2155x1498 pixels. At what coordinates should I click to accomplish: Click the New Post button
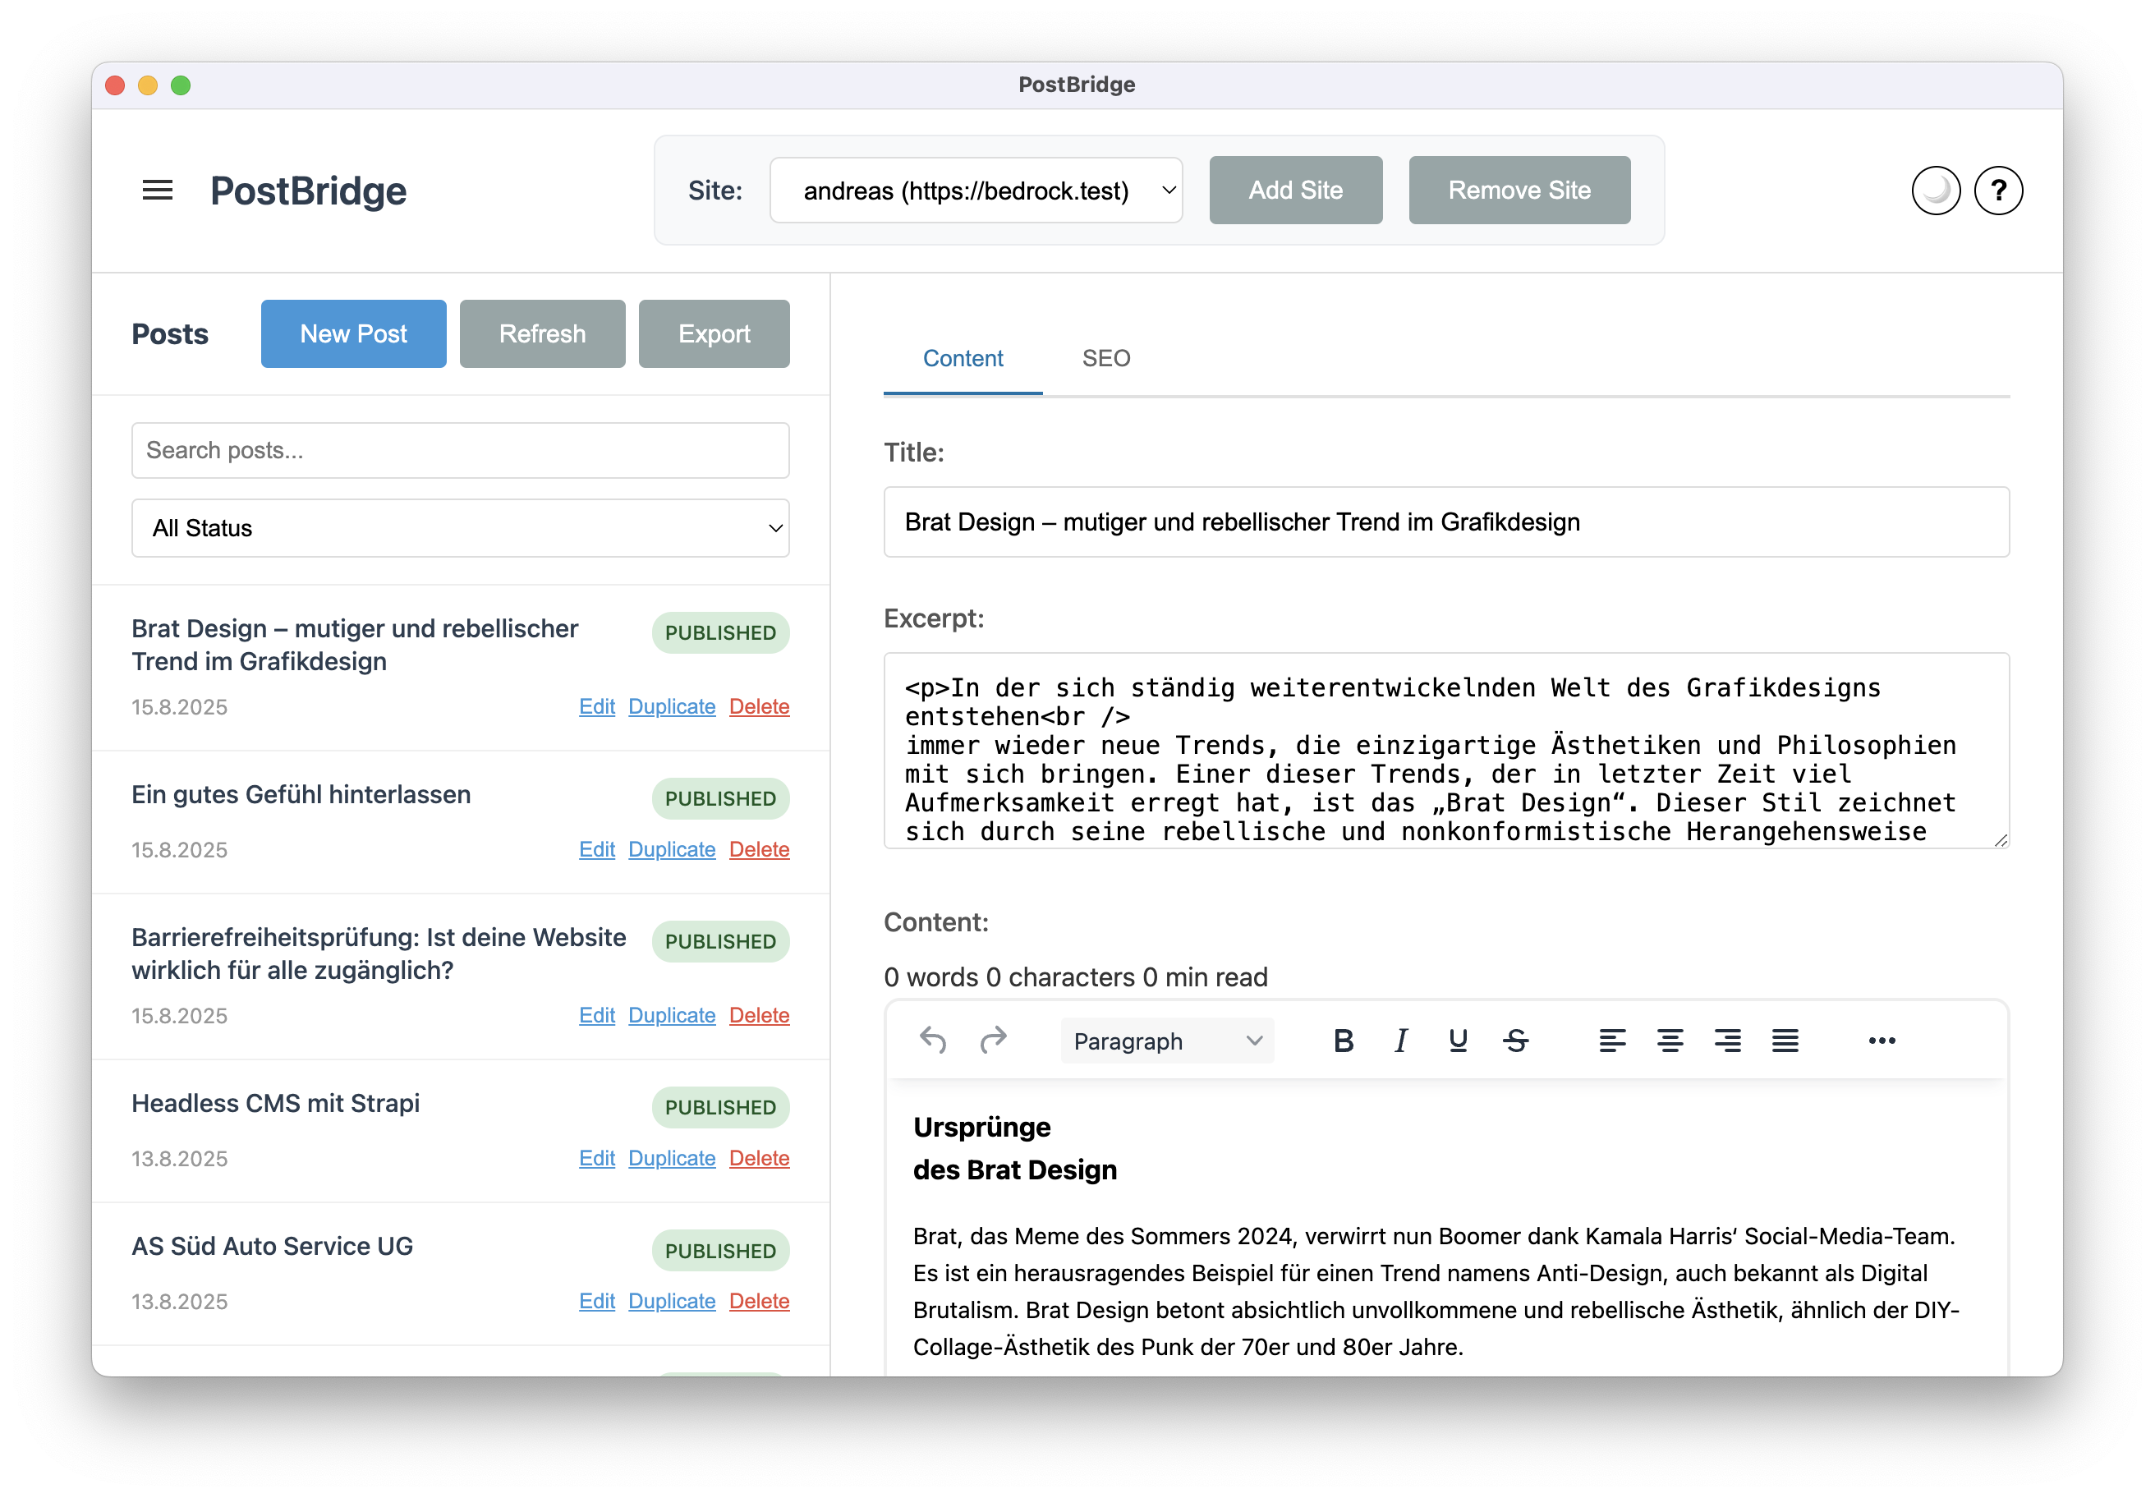pos(353,334)
